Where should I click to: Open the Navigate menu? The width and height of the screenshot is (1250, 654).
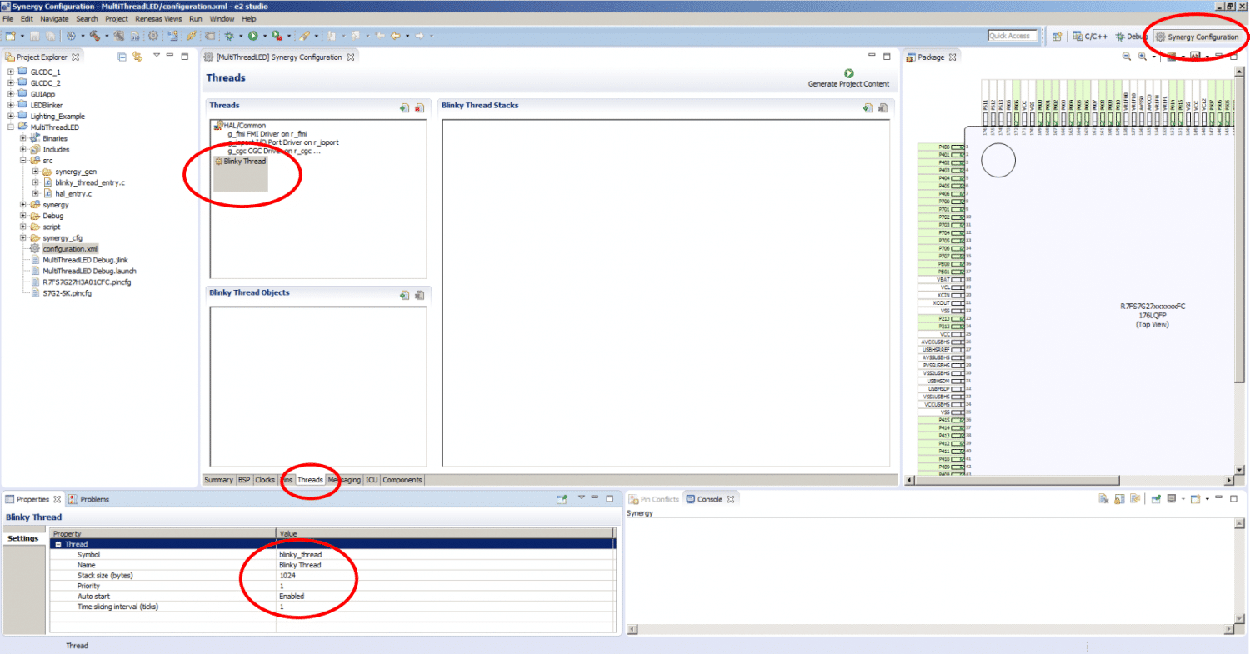[x=54, y=18]
